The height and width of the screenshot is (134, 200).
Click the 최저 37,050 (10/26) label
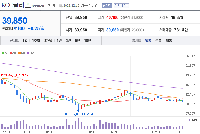(x=79, y=114)
